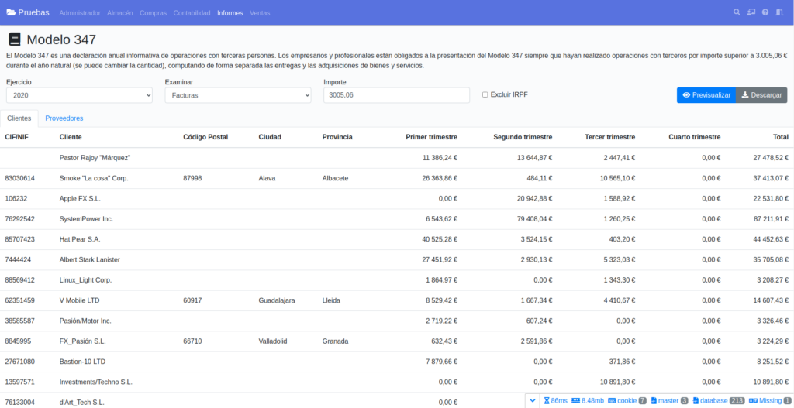Click the 86ms timing debug item
Screen dimensions: 794x408
[x=555, y=400]
